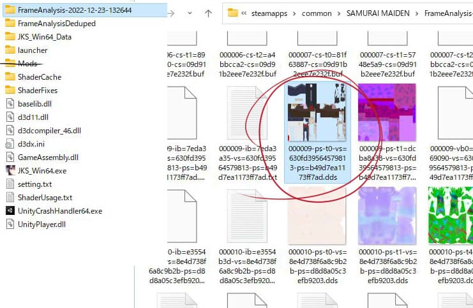This screenshot has height=308, width=473.
Task: Select the UnityPlayer.dll file name
Action: (x=41, y=224)
